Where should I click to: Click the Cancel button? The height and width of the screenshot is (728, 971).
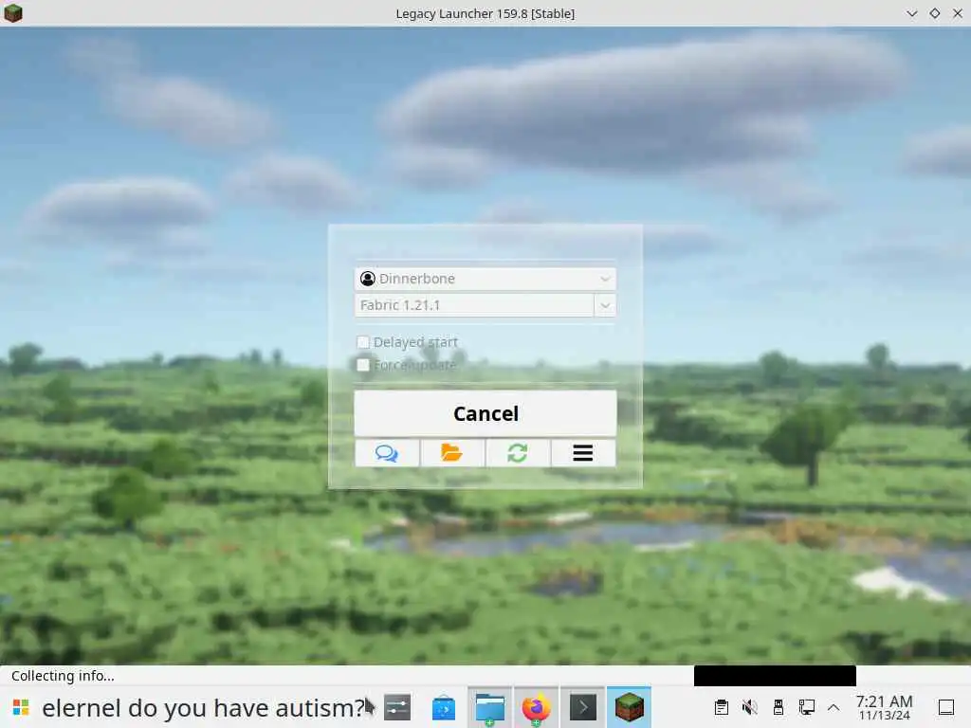[485, 413]
